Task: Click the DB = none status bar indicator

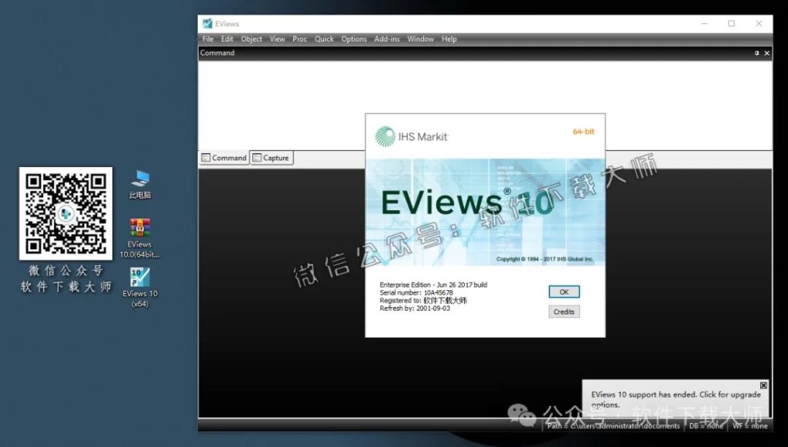Action: click(705, 425)
